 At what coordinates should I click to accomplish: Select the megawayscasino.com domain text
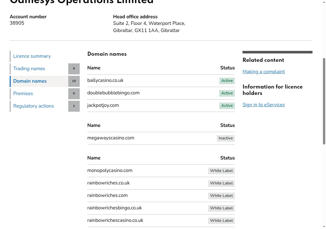click(x=111, y=138)
